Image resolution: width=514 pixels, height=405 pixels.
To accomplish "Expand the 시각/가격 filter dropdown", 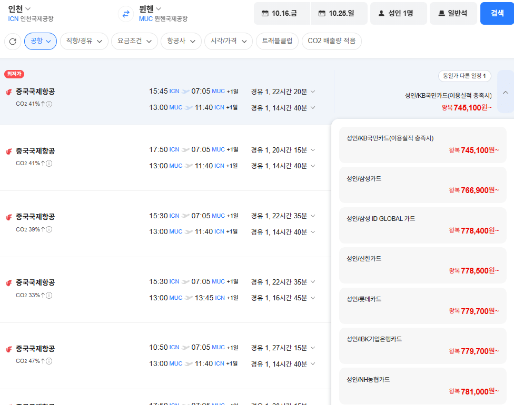I will 229,41.
